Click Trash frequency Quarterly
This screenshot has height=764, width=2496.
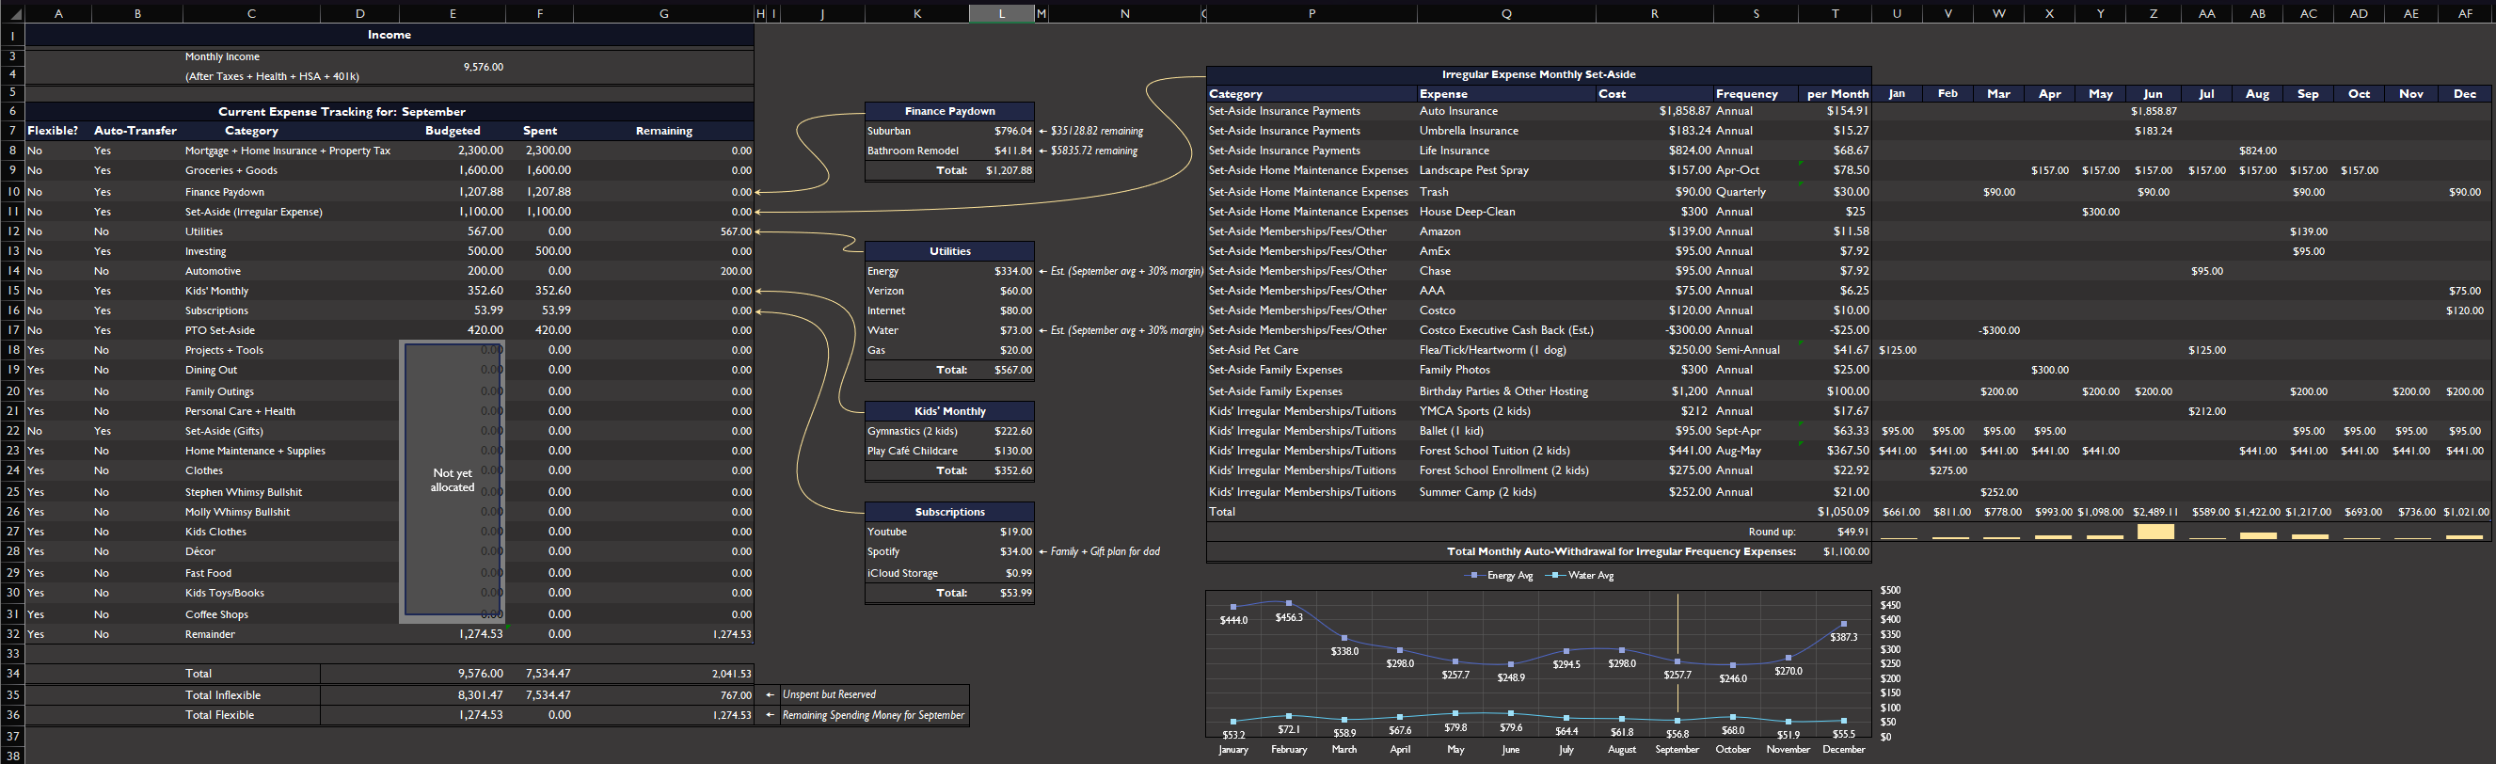(x=1741, y=192)
